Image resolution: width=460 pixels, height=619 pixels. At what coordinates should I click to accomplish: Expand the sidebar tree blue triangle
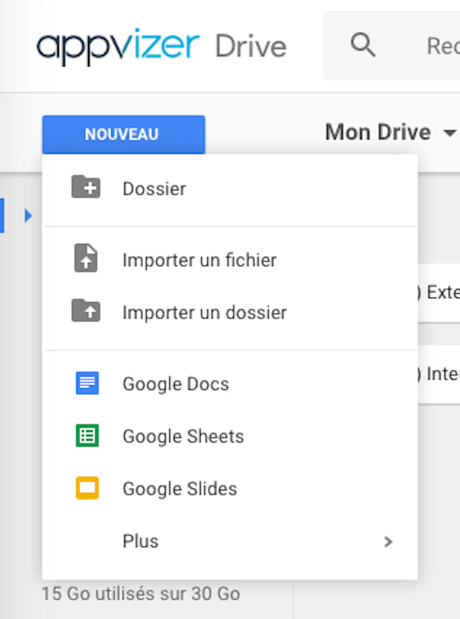pyautogui.click(x=27, y=216)
